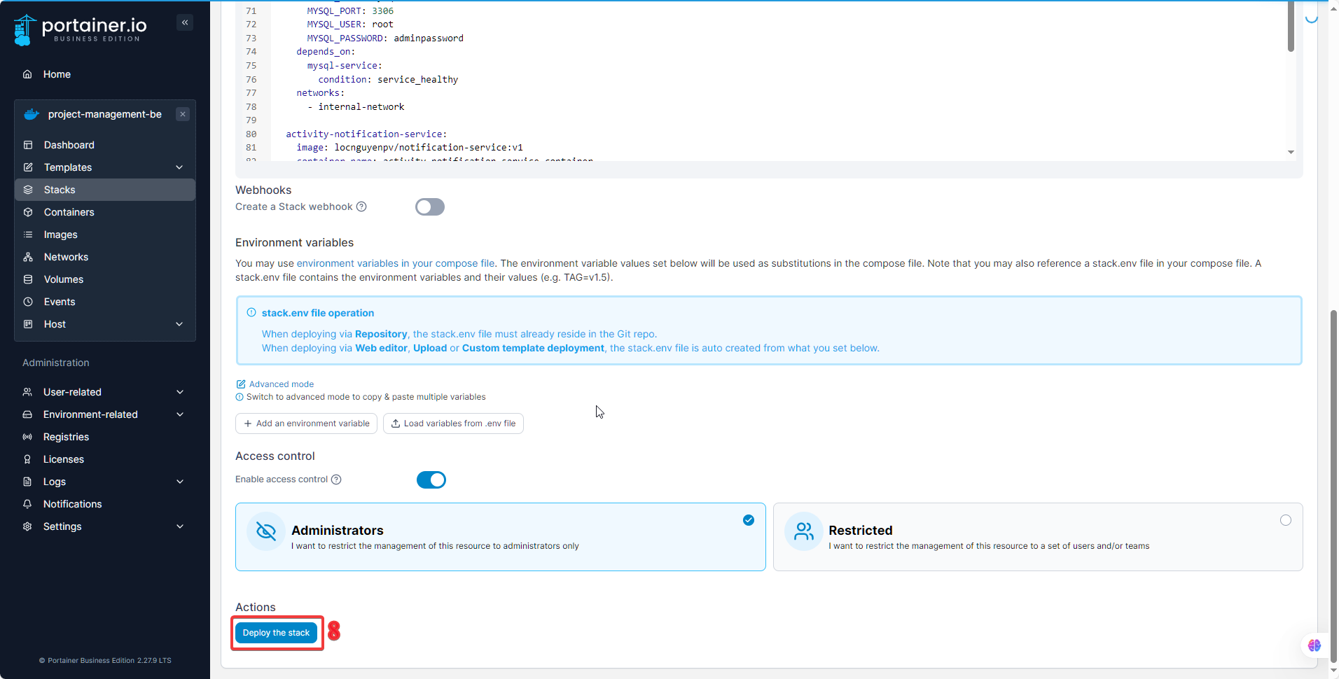Click the page scrollbar down arrow
1339x679 pixels.
tap(1333, 671)
